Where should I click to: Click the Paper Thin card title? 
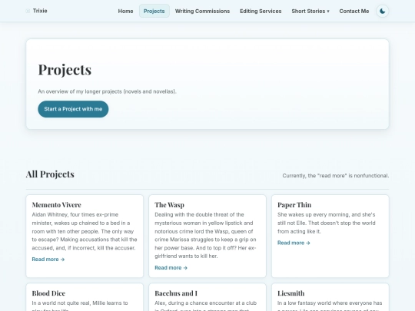[294, 205]
